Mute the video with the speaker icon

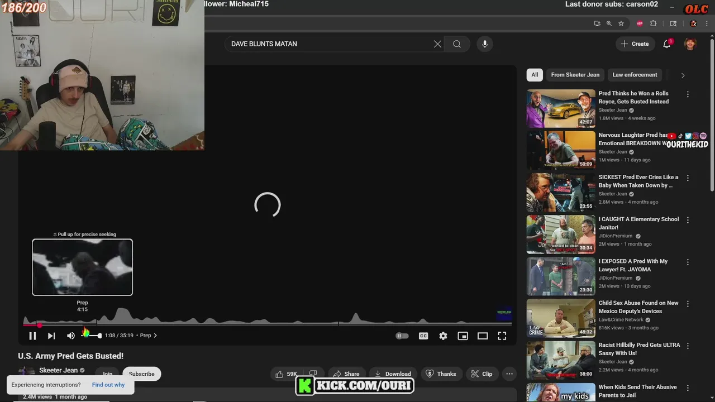coord(71,336)
